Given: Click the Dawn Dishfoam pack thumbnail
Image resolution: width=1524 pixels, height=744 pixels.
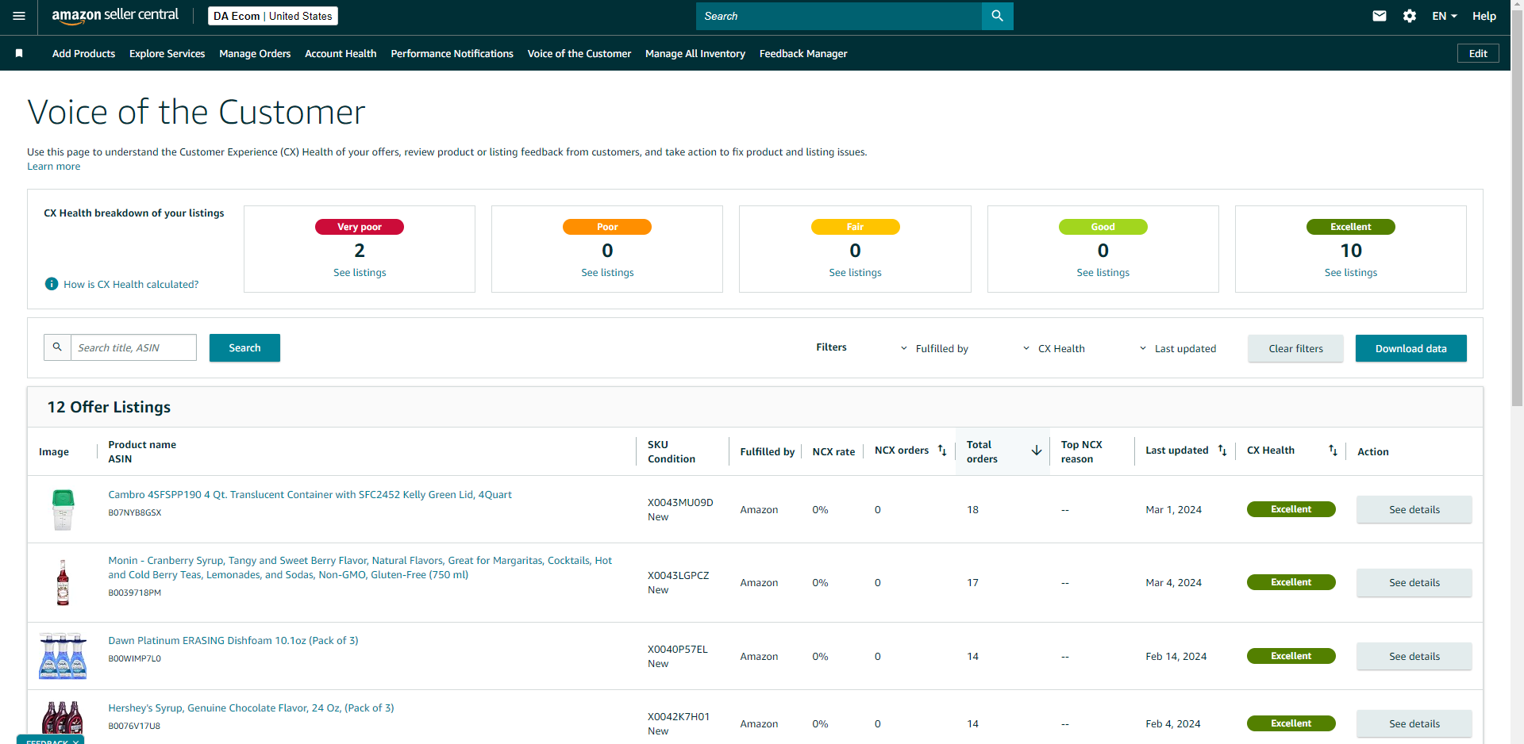Looking at the screenshot, I should (63, 656).
